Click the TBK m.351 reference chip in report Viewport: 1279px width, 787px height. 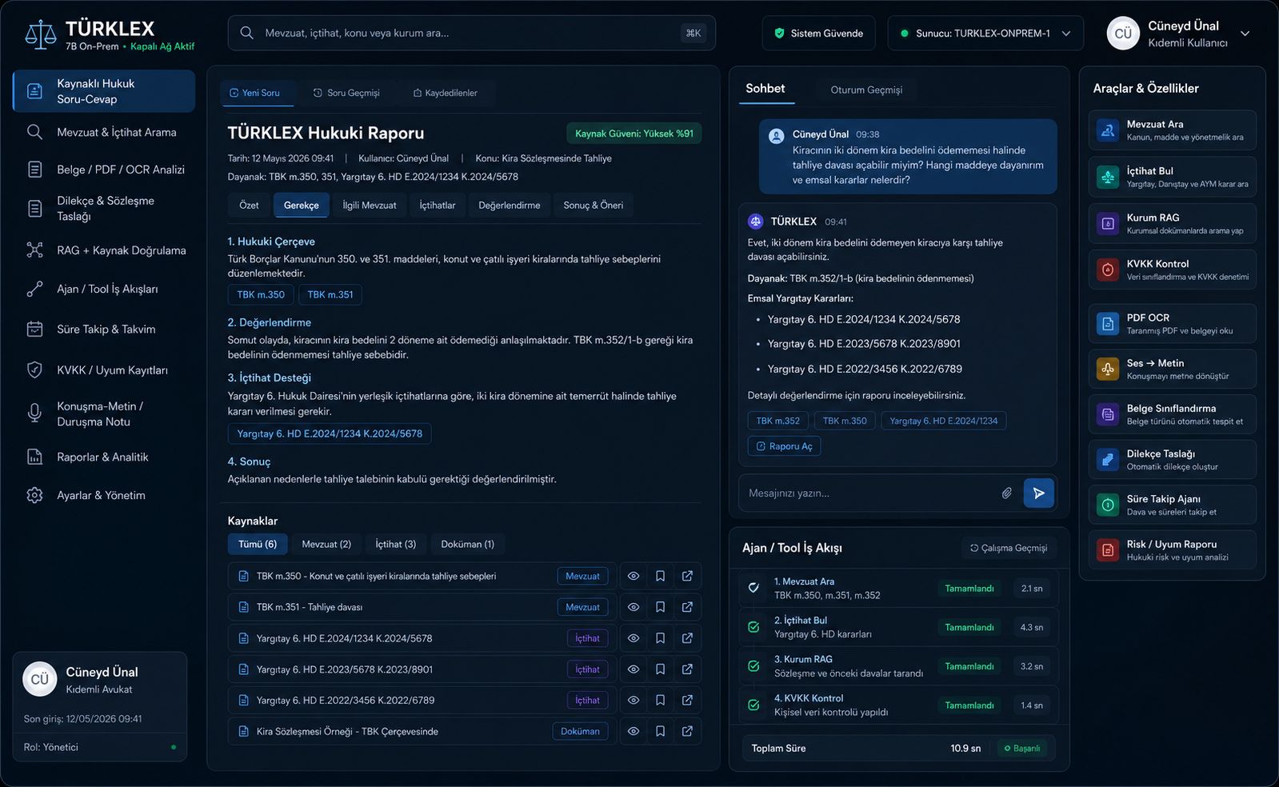(x=330, y=295)
